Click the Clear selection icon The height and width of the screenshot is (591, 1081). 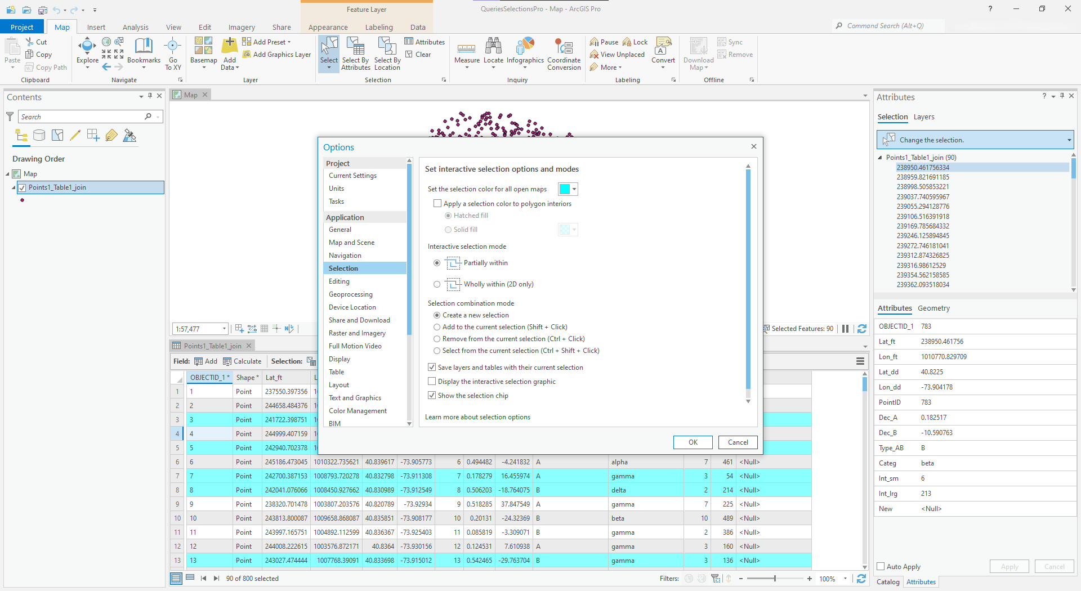tap(409, 55)
